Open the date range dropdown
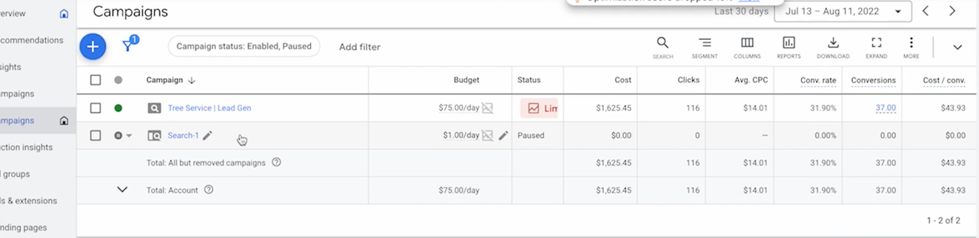This screenshot has height=238, width=979. tap(843, 12)
